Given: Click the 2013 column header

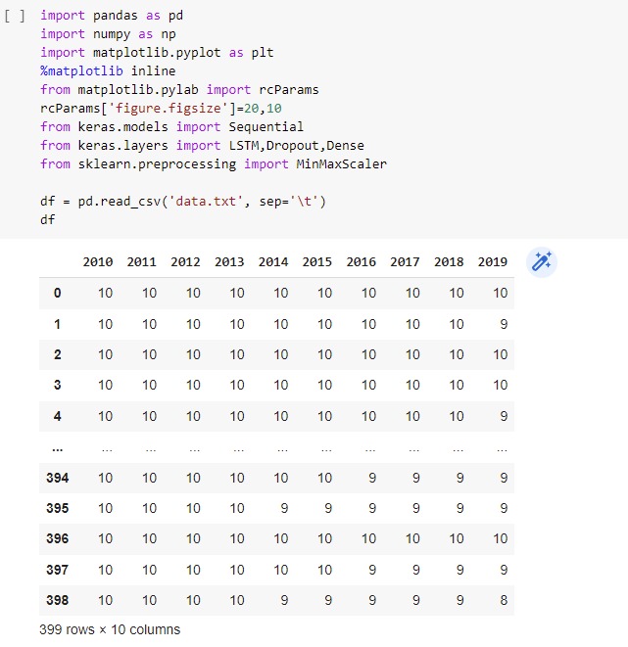Looking at the screenshot, I should point(229,262).
